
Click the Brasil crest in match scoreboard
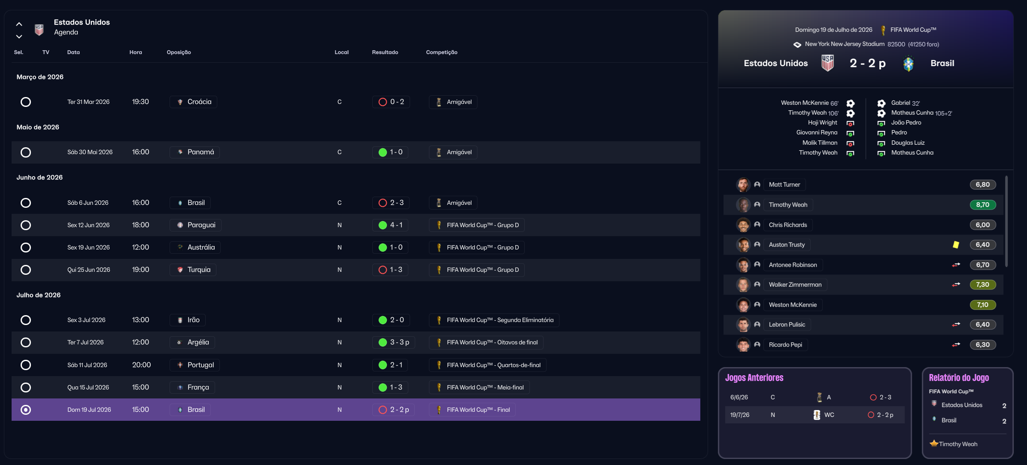(908, 64)
